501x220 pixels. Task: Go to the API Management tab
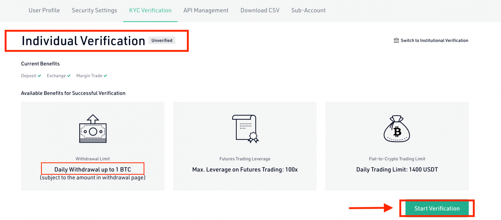tap(206, 10)
